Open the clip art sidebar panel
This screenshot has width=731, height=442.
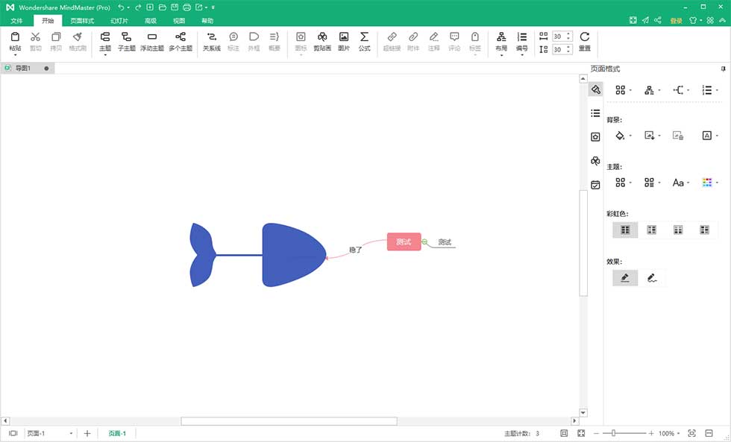point(595,161)
